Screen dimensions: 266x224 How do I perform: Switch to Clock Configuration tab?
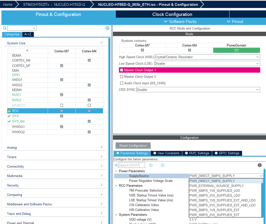[x=172, y=14]
